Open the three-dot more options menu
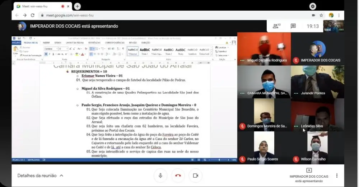 (336, 176)
